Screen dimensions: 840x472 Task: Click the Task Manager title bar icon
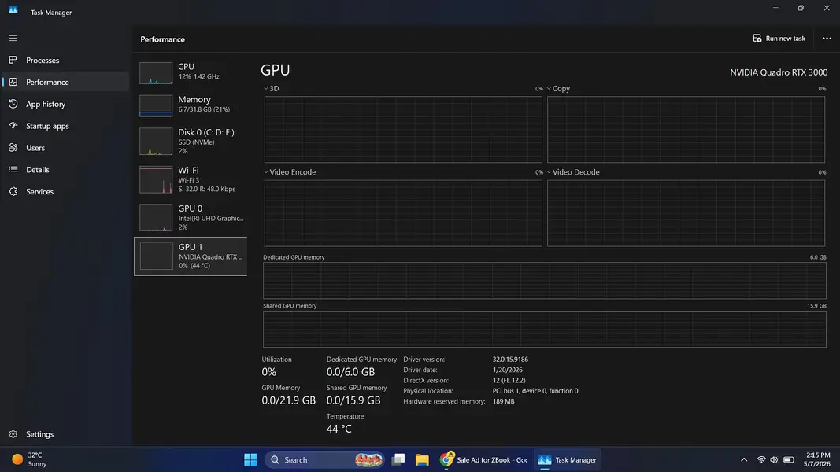tap(13, 10)
